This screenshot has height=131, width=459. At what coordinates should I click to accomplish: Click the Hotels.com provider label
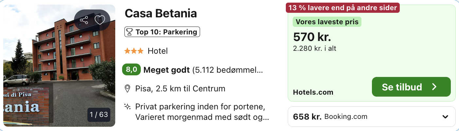(x=313, y=92)
